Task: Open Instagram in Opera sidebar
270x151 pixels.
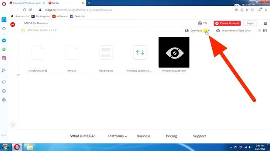Action: 4,58
